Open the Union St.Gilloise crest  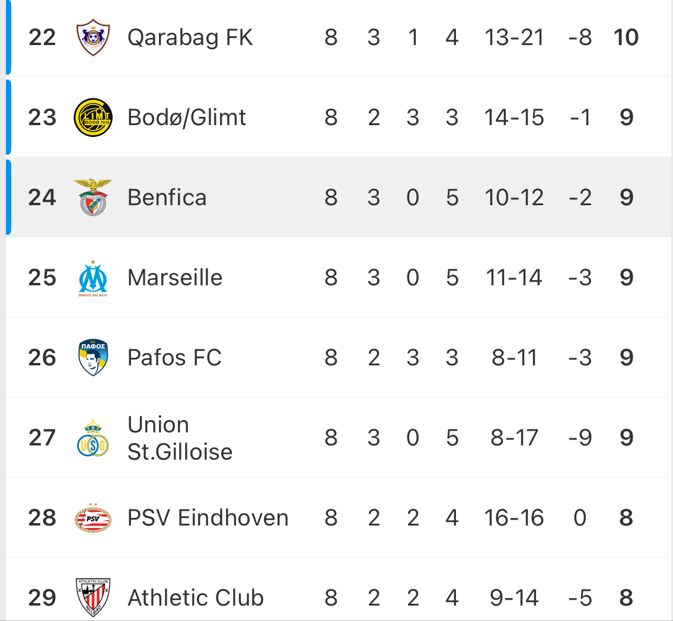click(x=93, y=438)
